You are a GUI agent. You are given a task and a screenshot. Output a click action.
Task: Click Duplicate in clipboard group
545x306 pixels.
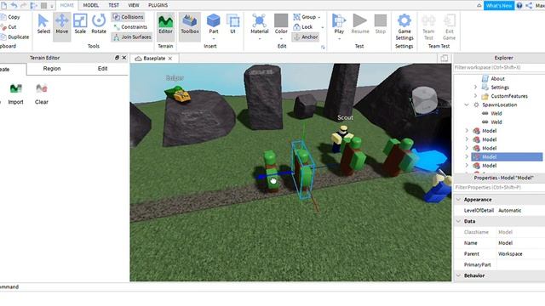15,37
